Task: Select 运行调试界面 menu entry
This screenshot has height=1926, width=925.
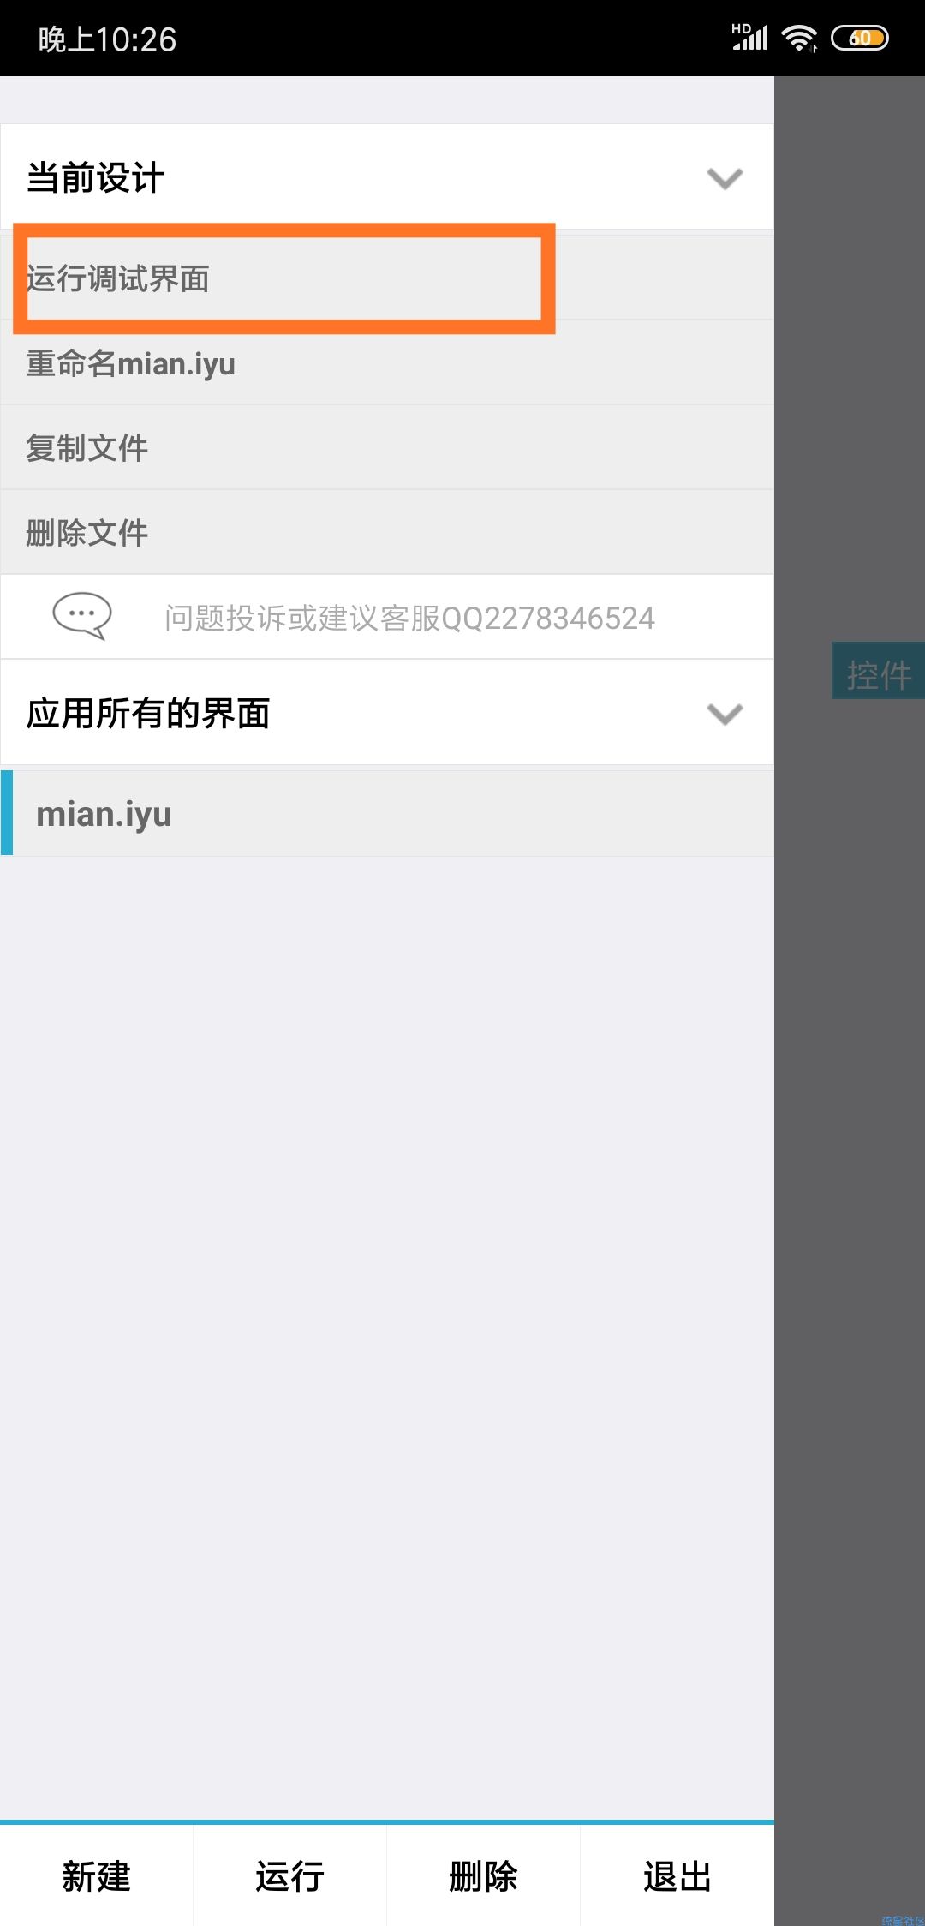Action: pos(387,278)
